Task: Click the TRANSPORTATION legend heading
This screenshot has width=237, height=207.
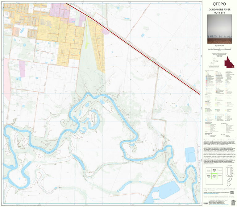Action: [x=209, y=122]
